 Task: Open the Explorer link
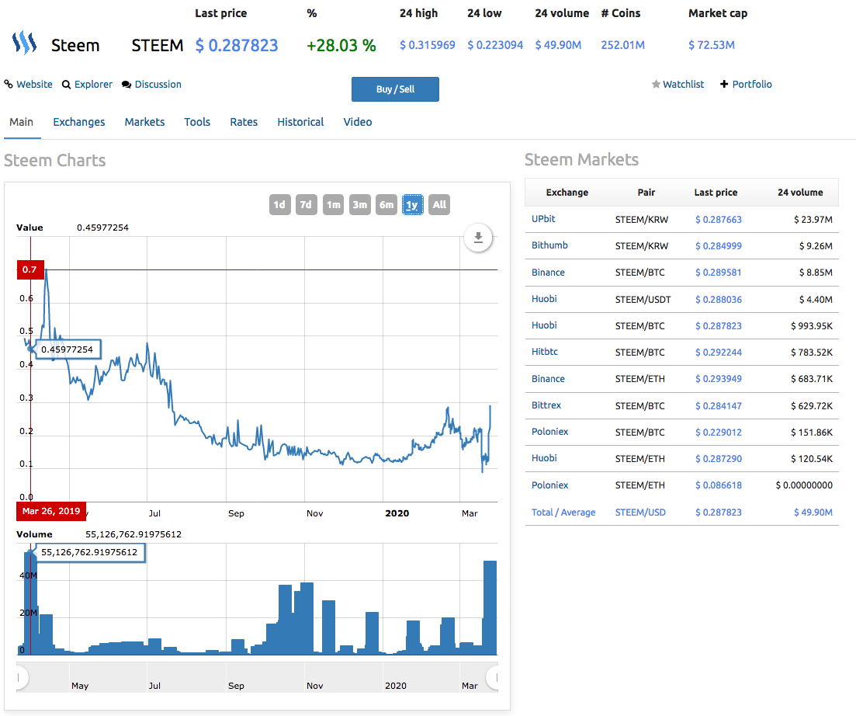(x=93, y=84)
